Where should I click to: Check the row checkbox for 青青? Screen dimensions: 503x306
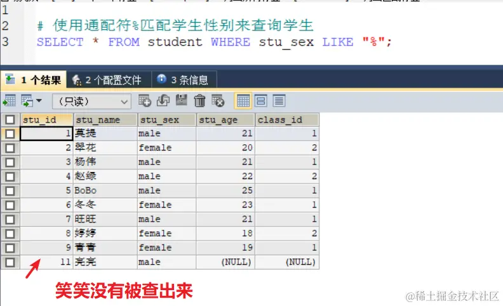click(10, 248)
